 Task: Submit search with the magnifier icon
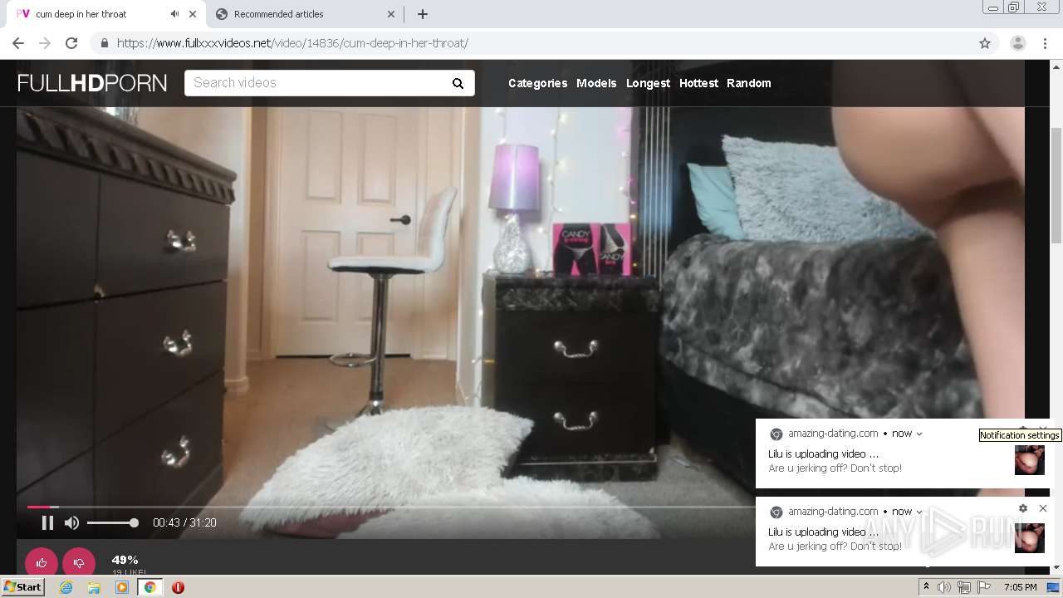[x=458, y=83]
